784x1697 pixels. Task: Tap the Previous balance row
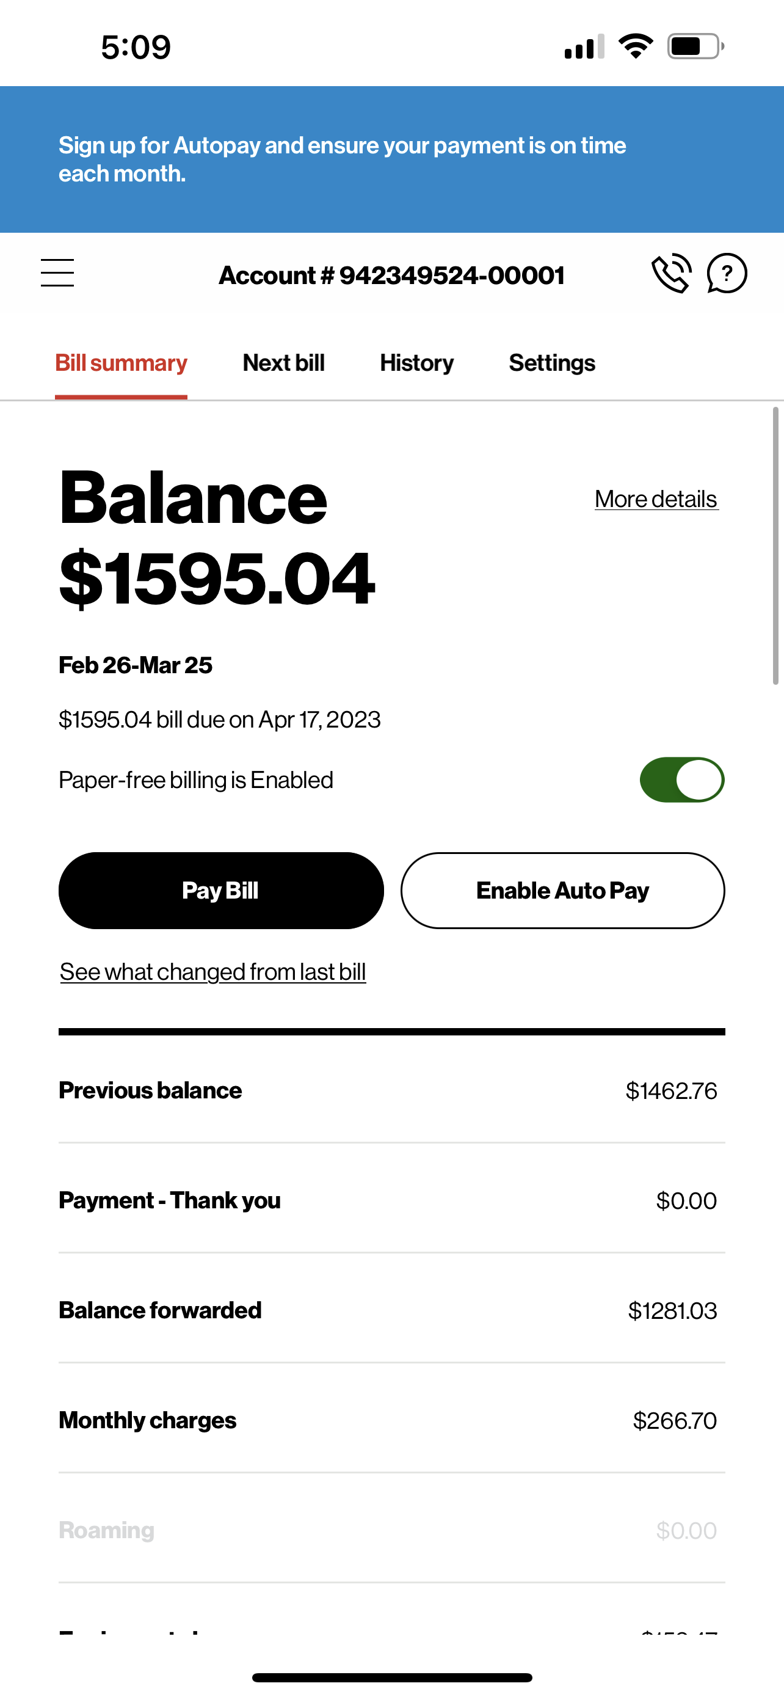tap(391, 1091)
